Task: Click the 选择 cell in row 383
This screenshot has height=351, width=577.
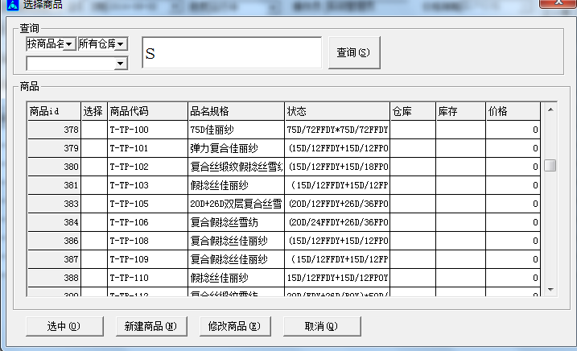Action: (94, 204)
